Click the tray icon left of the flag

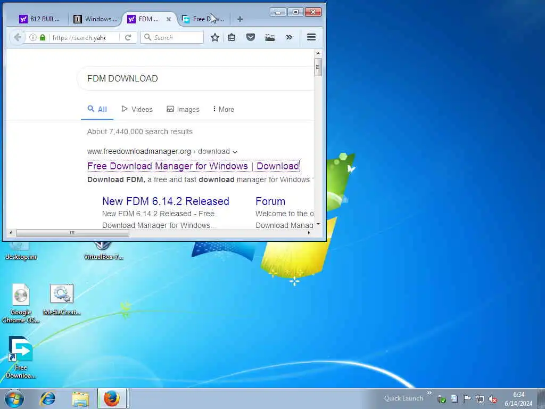pos(455,399)
